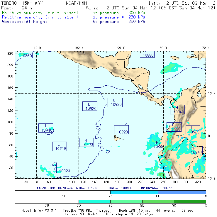The height and width of the screenshot is (217, 217).
Task: Click the 'LOW= 10860.' contour text
Action: click(x=87, y=188)
